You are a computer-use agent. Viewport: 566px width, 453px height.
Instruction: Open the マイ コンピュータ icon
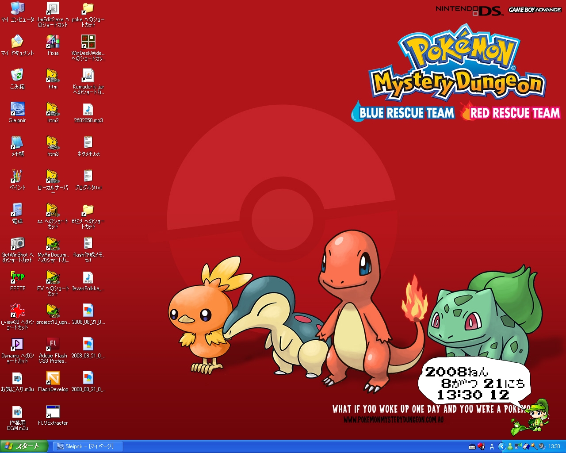[x=17, y=8]
